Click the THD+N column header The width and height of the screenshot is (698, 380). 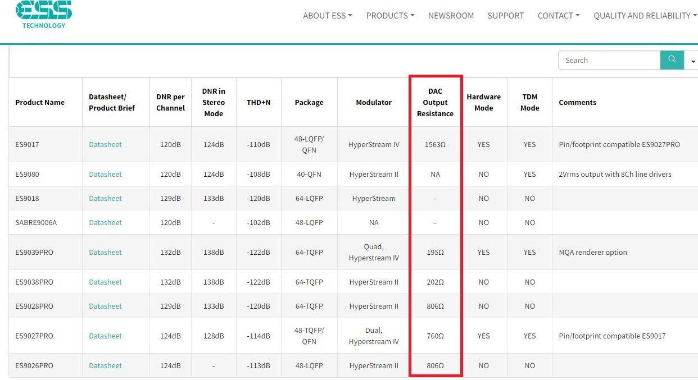[x=259, y=102]
